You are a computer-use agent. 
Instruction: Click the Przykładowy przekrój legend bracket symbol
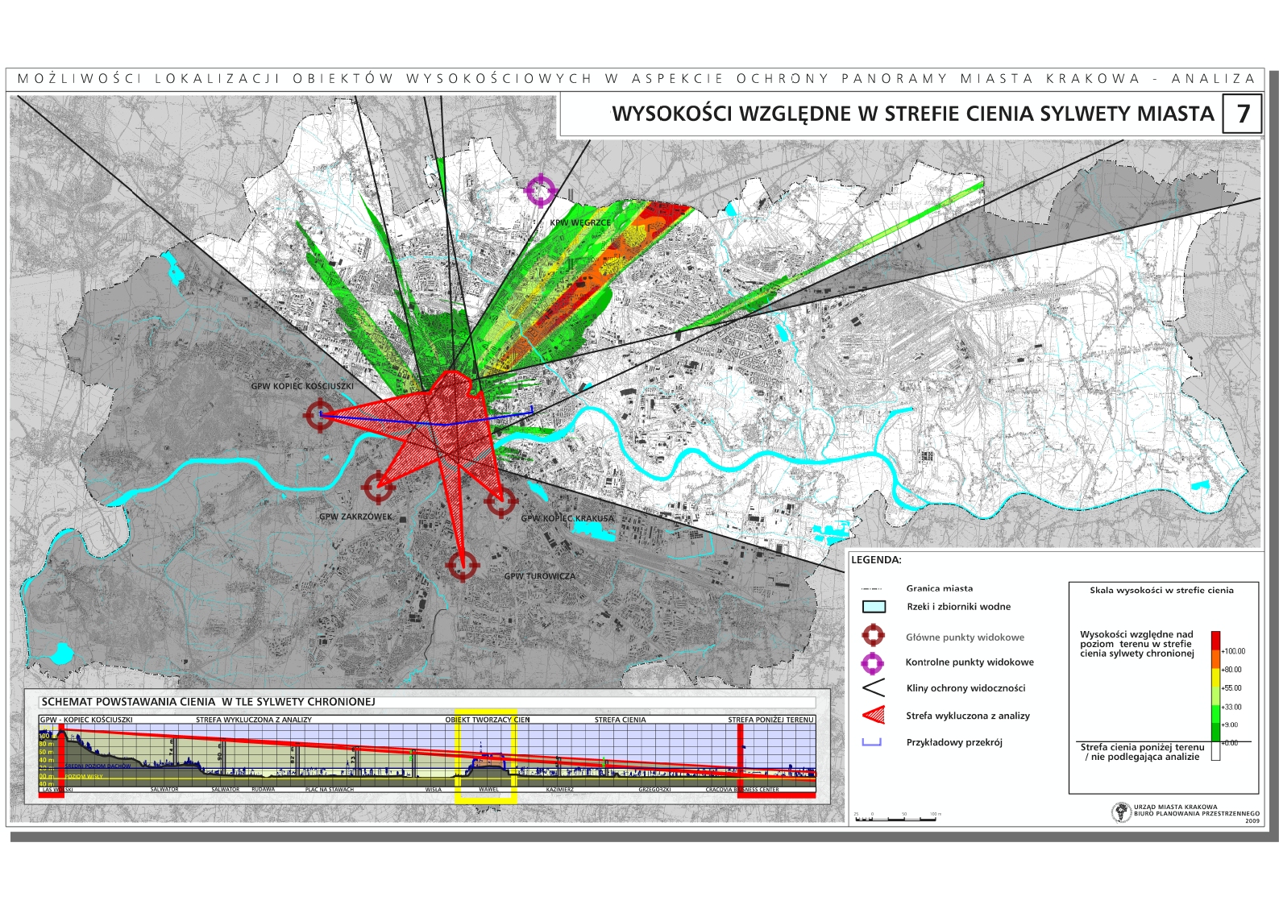point(872,742)
